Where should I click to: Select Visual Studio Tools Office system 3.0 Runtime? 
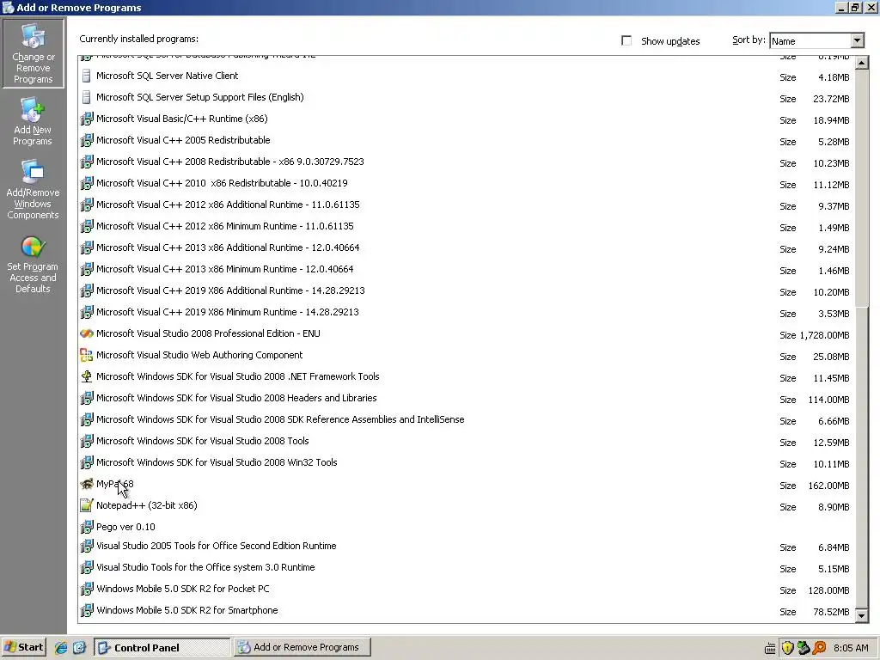[x=467, y=568]
